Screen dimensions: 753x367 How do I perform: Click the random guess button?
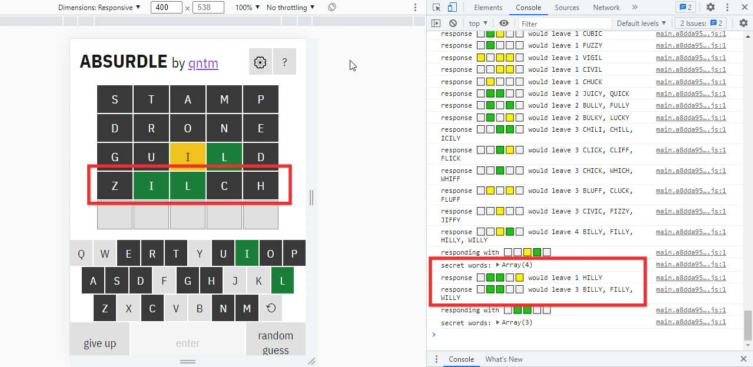pyautogui.click(x=276, y=339)
